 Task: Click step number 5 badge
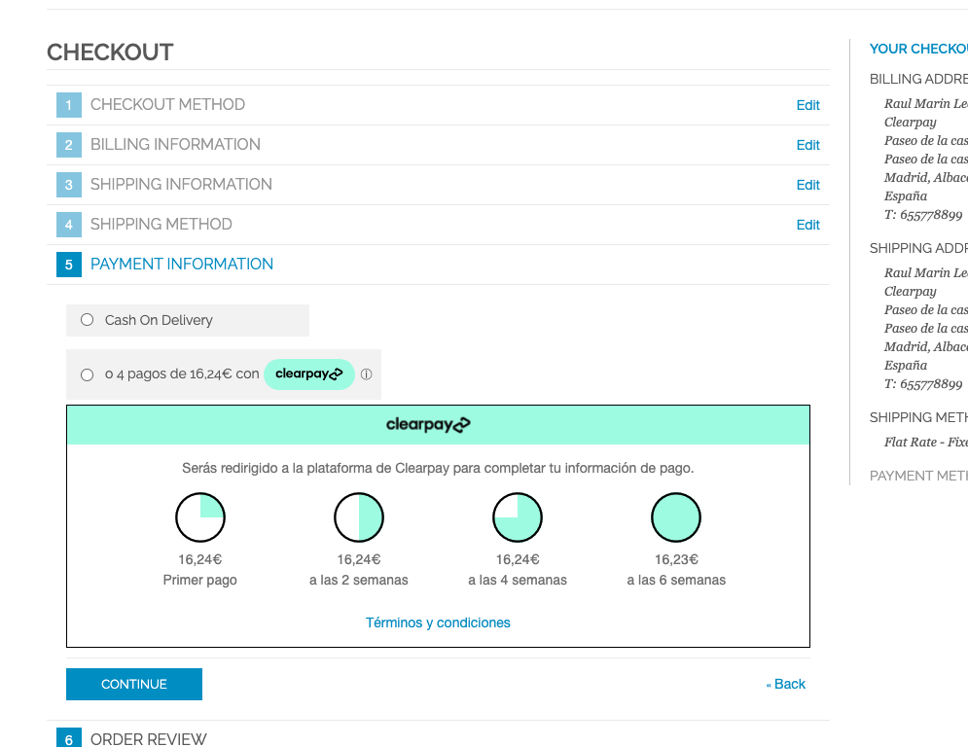point(69,265)
